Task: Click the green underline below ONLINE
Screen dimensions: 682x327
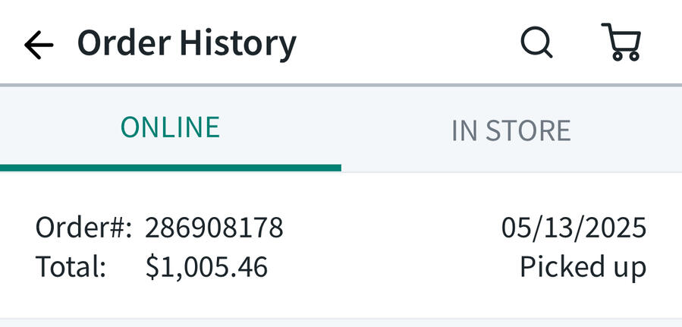Action: click(170, 168)
